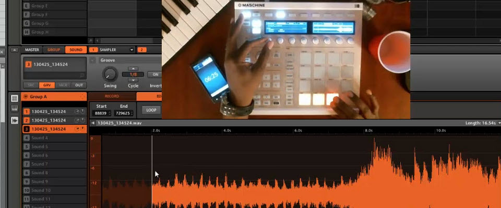This screenshot has height=208, width=501.
Task: Switch to the SOUND tab
Action: 76,50
